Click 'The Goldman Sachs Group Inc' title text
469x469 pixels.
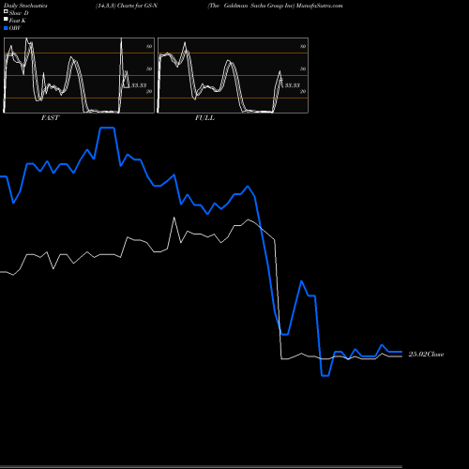point(251,6)
